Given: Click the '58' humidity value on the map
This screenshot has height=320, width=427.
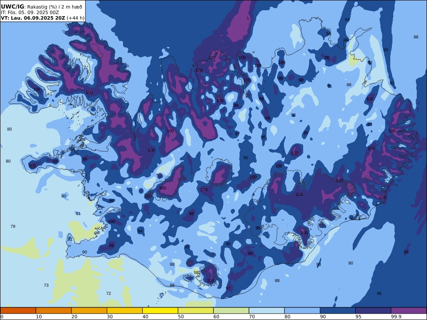Looking at the screenshot, I should point(196,272).
